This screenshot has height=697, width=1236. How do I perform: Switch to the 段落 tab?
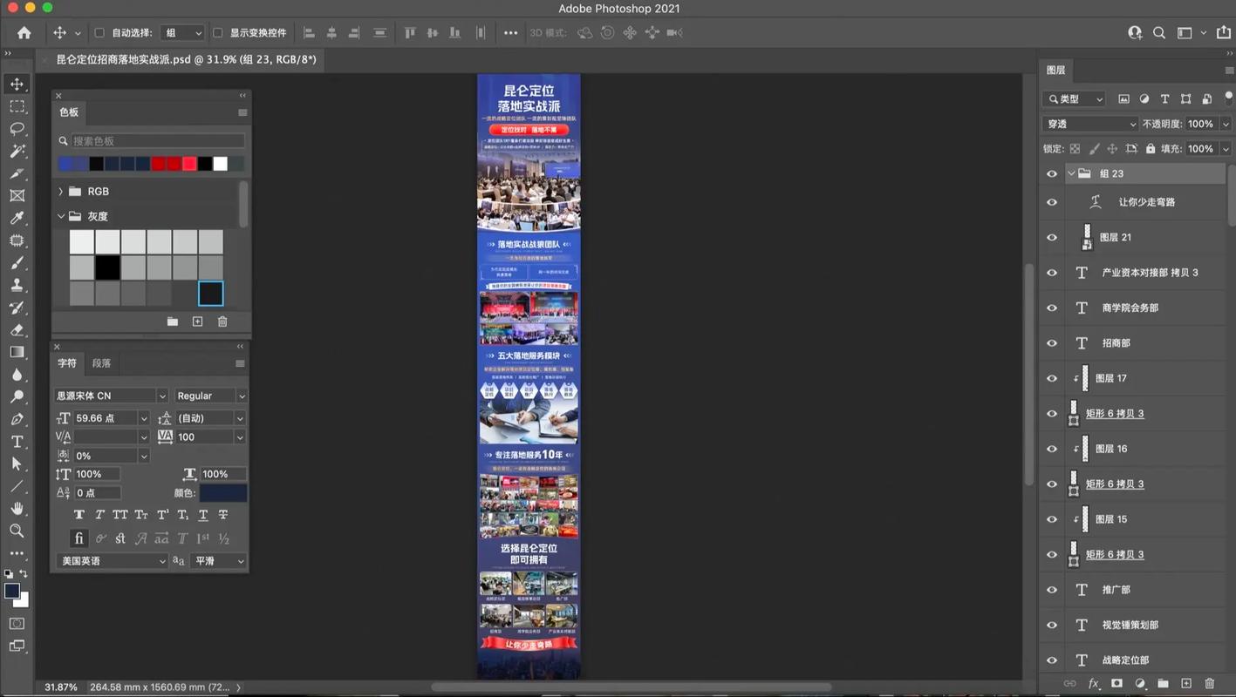coord(101,363)
